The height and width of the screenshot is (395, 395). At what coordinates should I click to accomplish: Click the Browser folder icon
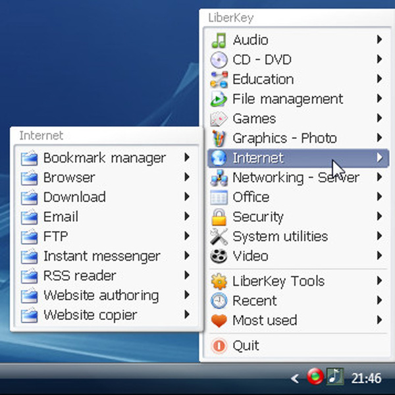pyautogui.click(x=29, y=178)
